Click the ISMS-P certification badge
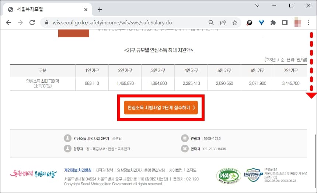 tap(253, 175)
